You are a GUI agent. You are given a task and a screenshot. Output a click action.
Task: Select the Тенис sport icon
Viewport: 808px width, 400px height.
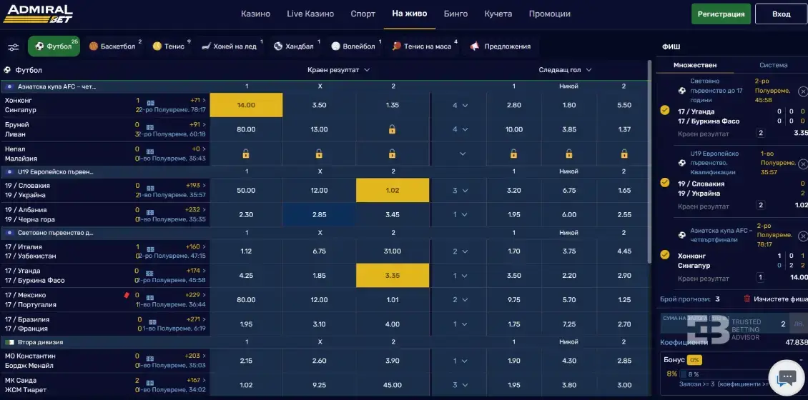(157, 46)
